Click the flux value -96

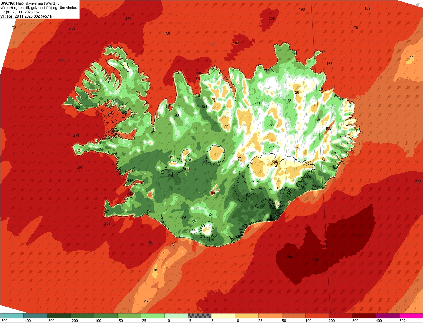point(184,218)
